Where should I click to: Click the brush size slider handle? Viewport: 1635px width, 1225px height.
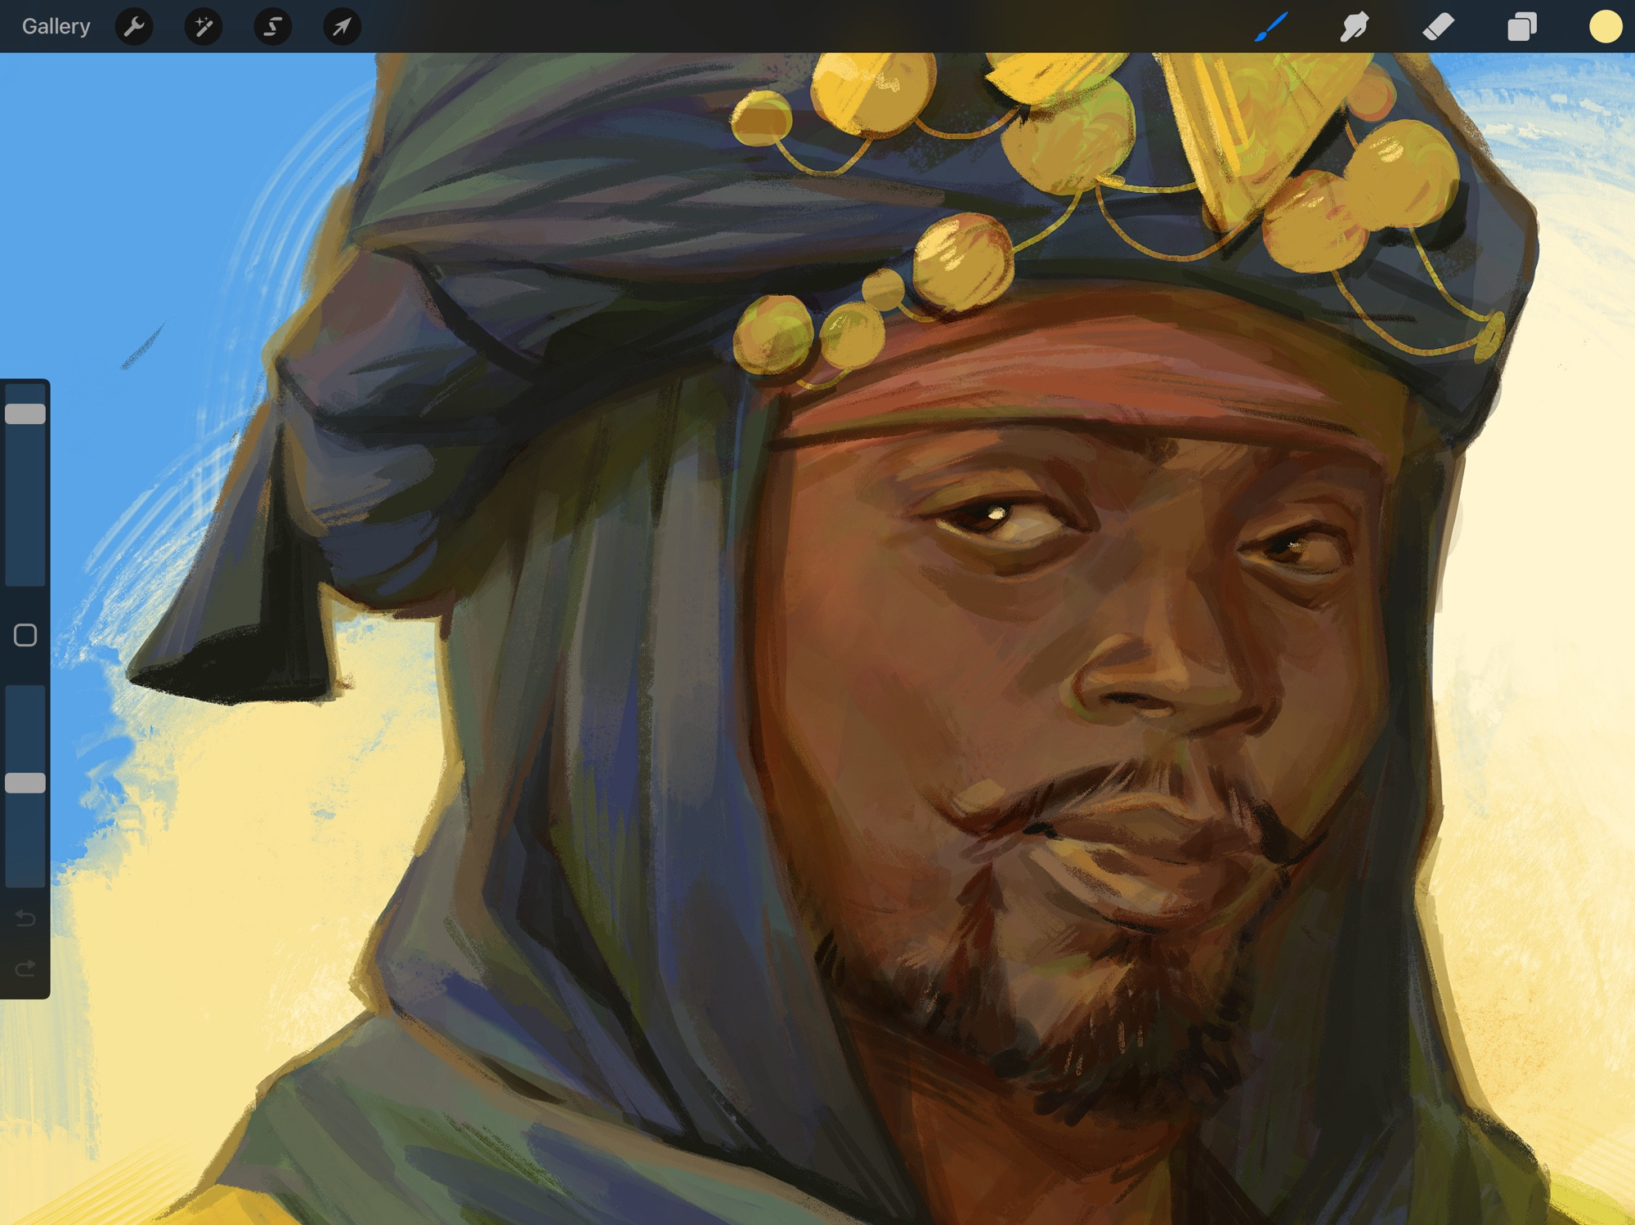[x=25, y=414]
